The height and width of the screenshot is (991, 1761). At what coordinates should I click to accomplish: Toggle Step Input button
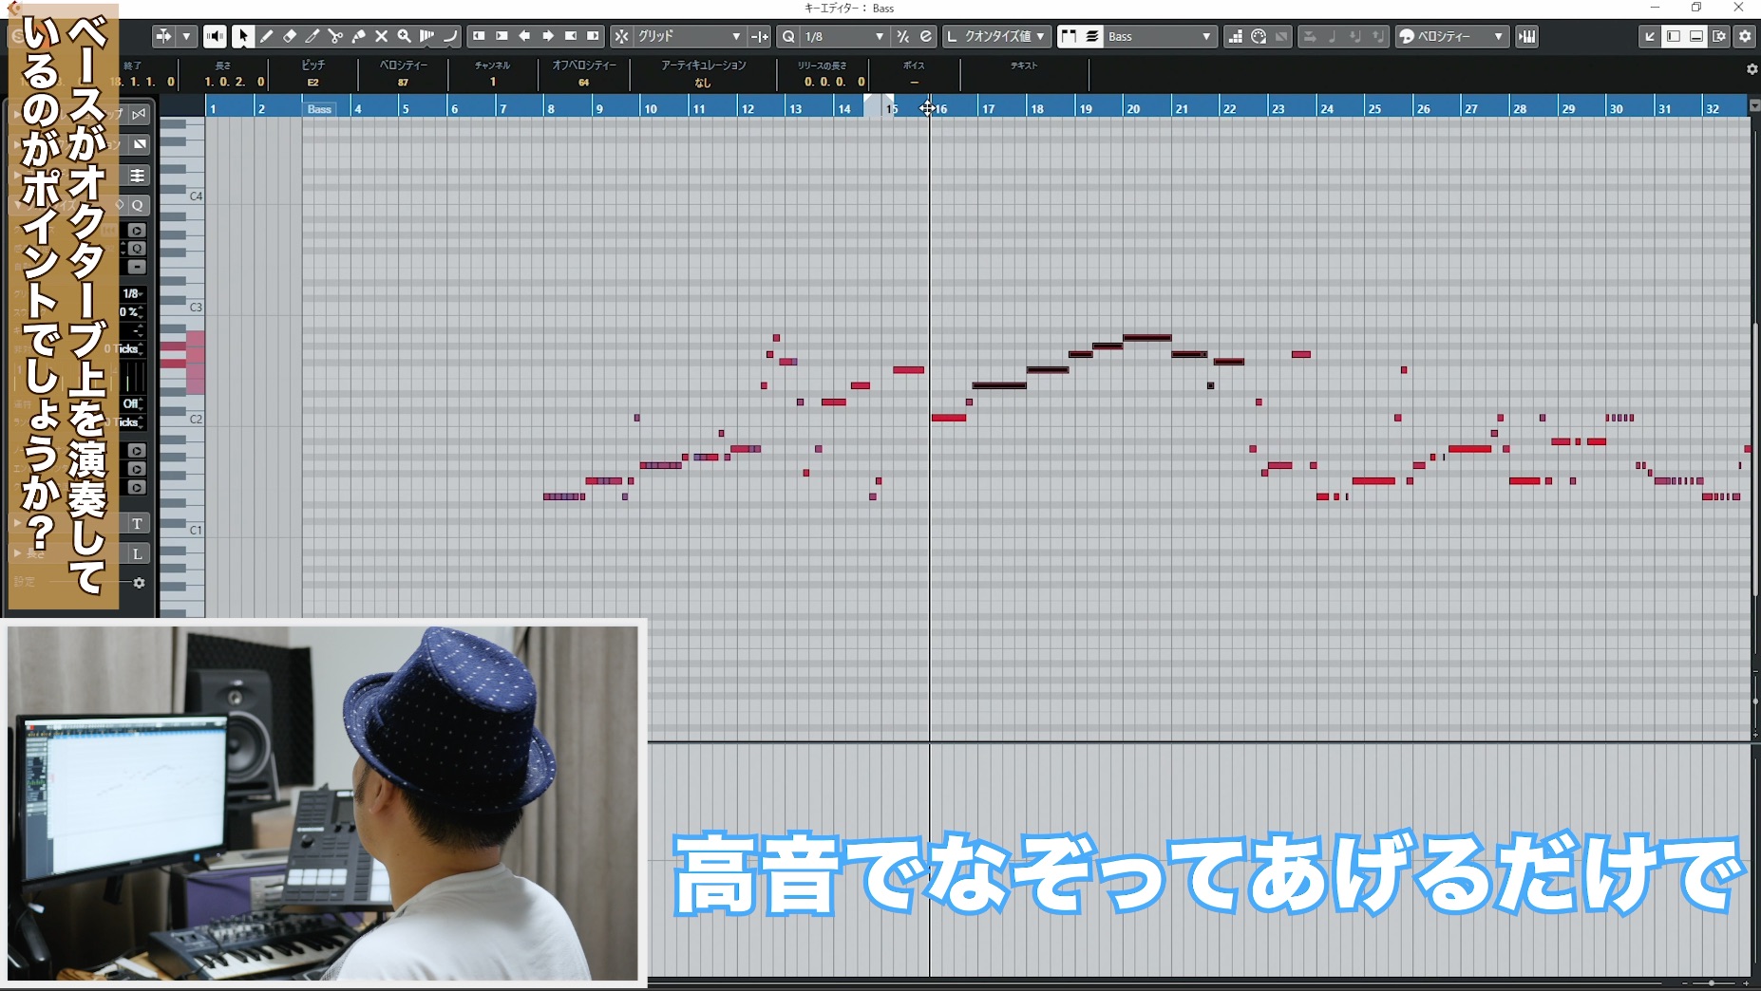click(1310, 36)
